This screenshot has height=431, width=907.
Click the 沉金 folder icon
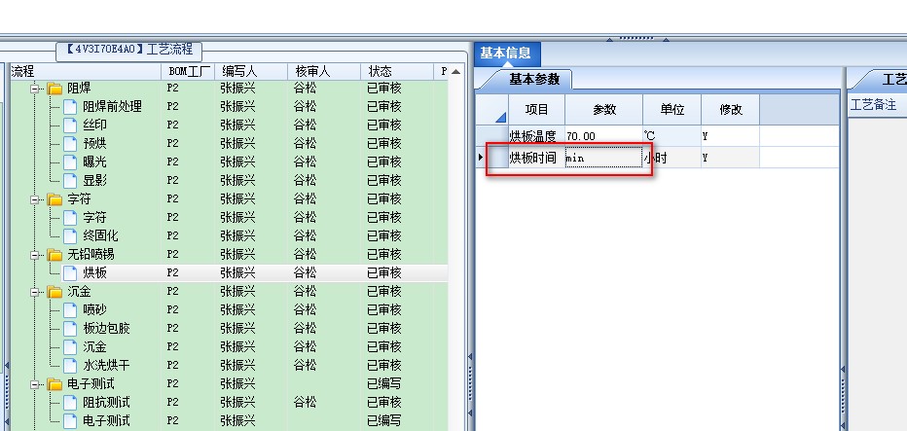click(54, 292)
